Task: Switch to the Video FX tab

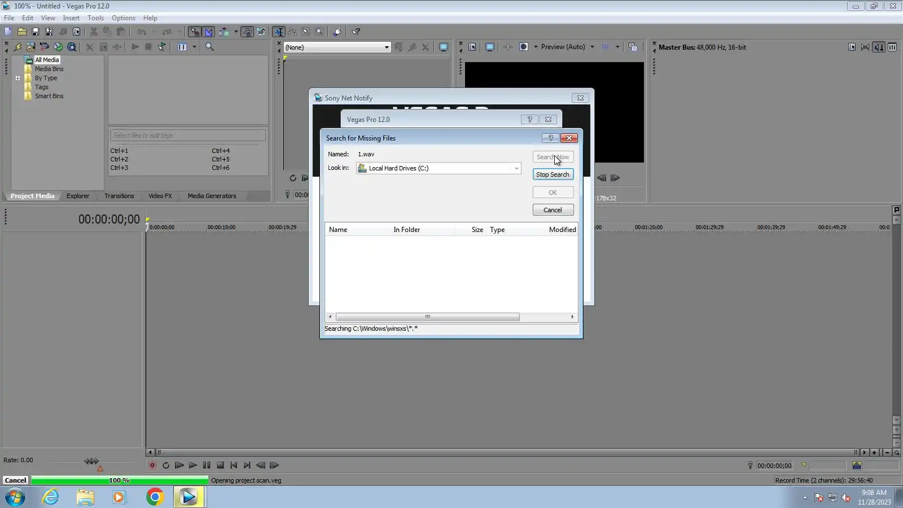Action: coord(160,196)
